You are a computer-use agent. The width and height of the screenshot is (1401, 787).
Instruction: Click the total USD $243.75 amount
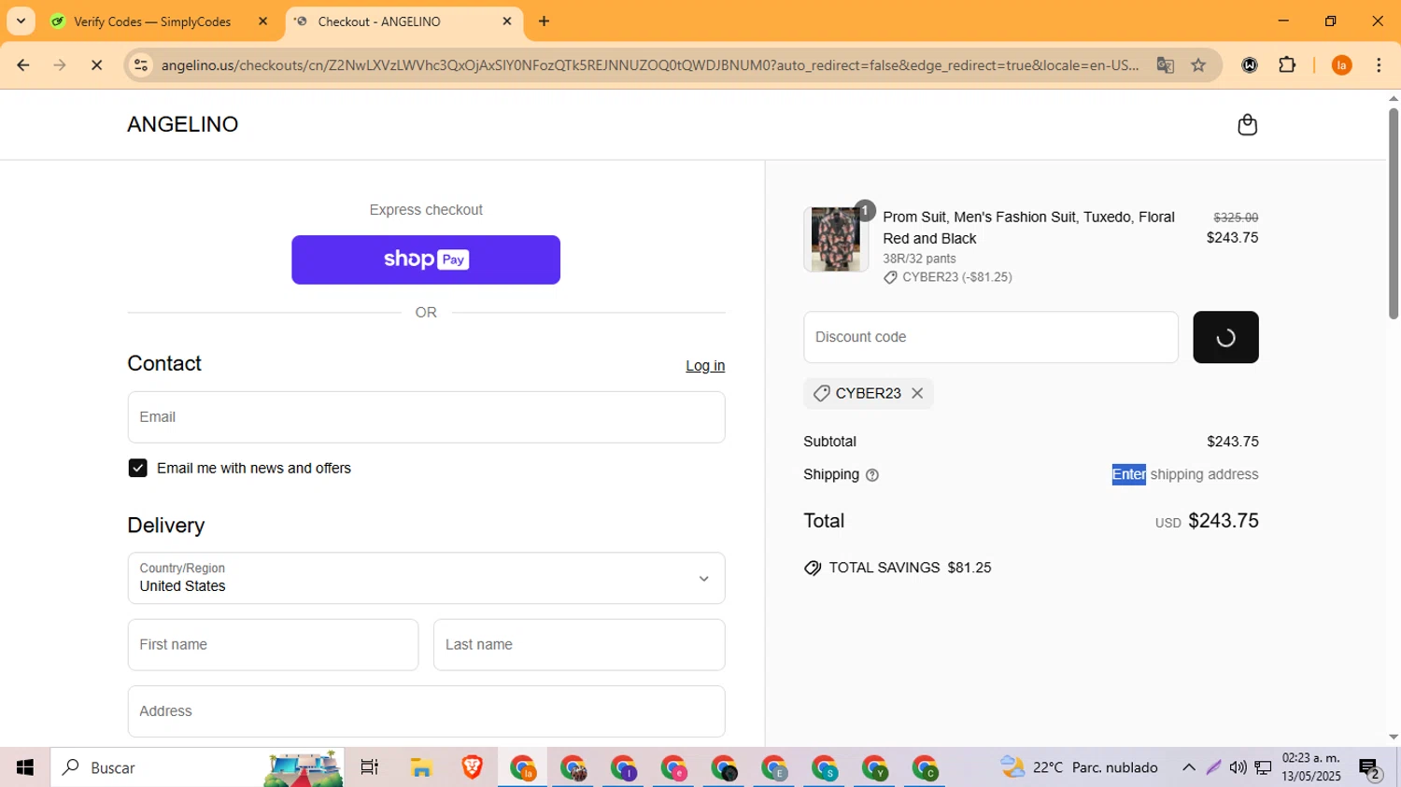tap(1207, 521)
